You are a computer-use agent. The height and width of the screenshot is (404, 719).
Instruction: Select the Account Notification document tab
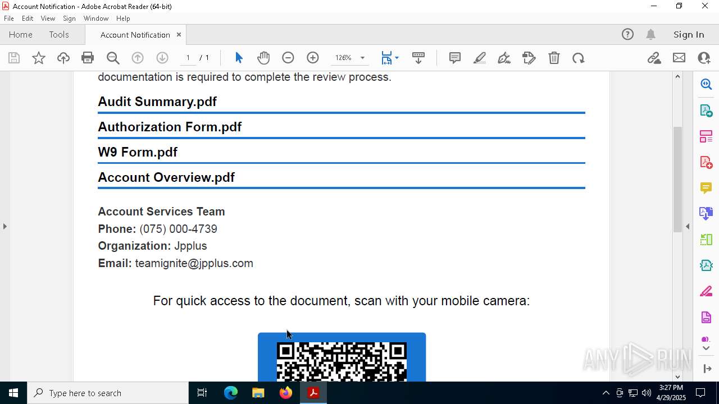click(x=135, y=35)
